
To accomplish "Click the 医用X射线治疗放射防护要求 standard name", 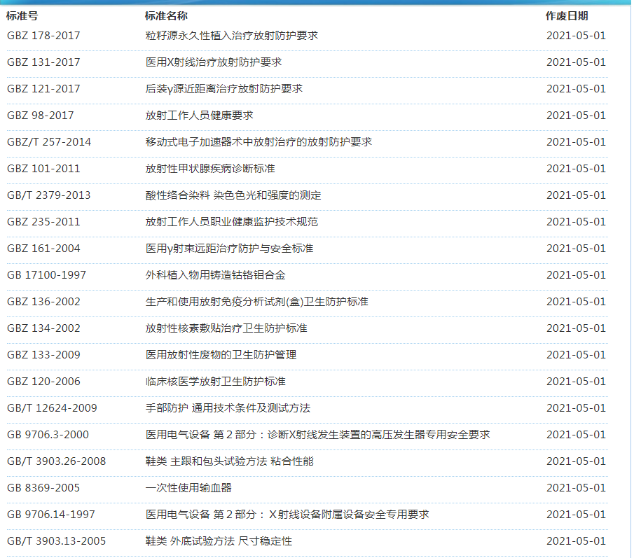I will [213, 62].
